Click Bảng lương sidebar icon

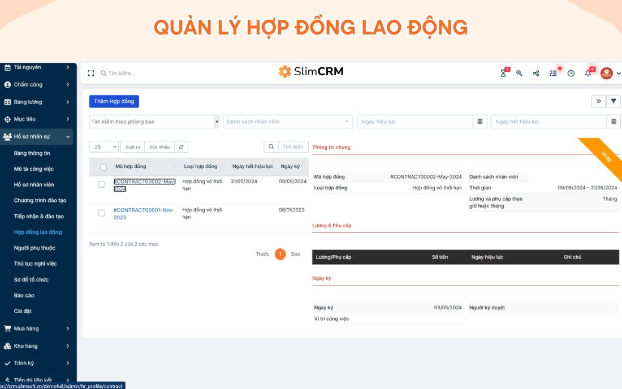(7, 102)
